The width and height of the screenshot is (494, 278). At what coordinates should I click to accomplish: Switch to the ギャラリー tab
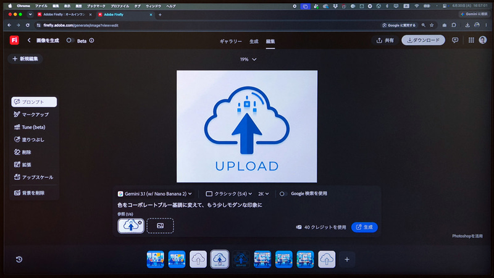click(230, 41)
